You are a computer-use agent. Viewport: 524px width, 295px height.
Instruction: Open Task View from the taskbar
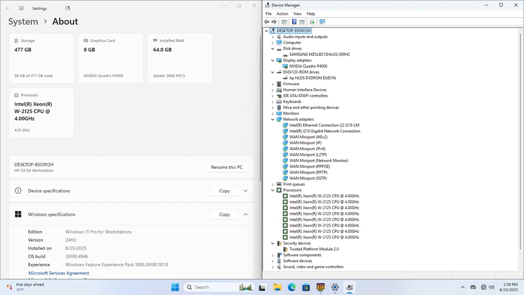click(263, 287)
